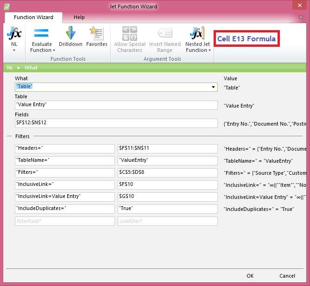Open the NL dropdown arrow in ribbon

point(14,50)
